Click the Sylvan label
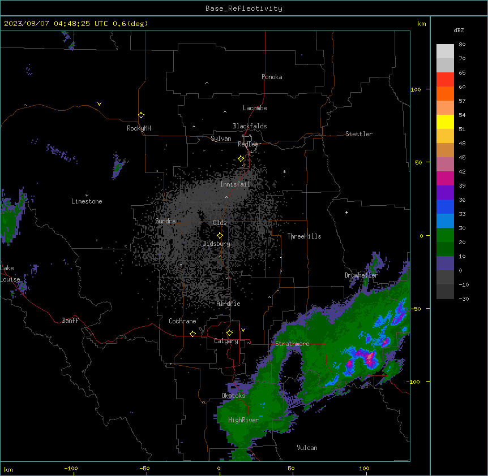 coord(221,139)
